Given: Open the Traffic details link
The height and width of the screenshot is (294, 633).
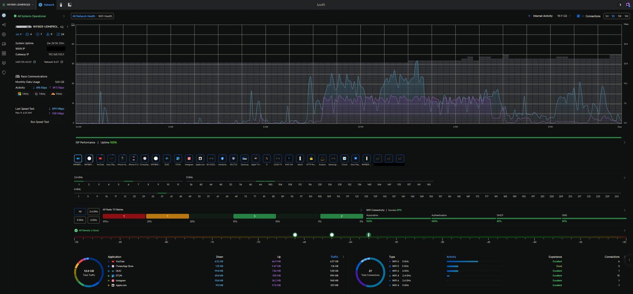Looking at the screenshot, I should (334, 257).
